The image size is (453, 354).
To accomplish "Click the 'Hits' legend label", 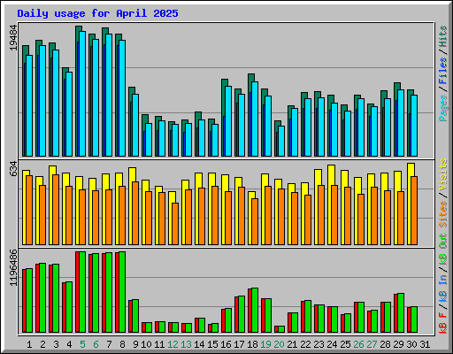I will [443, 36].
